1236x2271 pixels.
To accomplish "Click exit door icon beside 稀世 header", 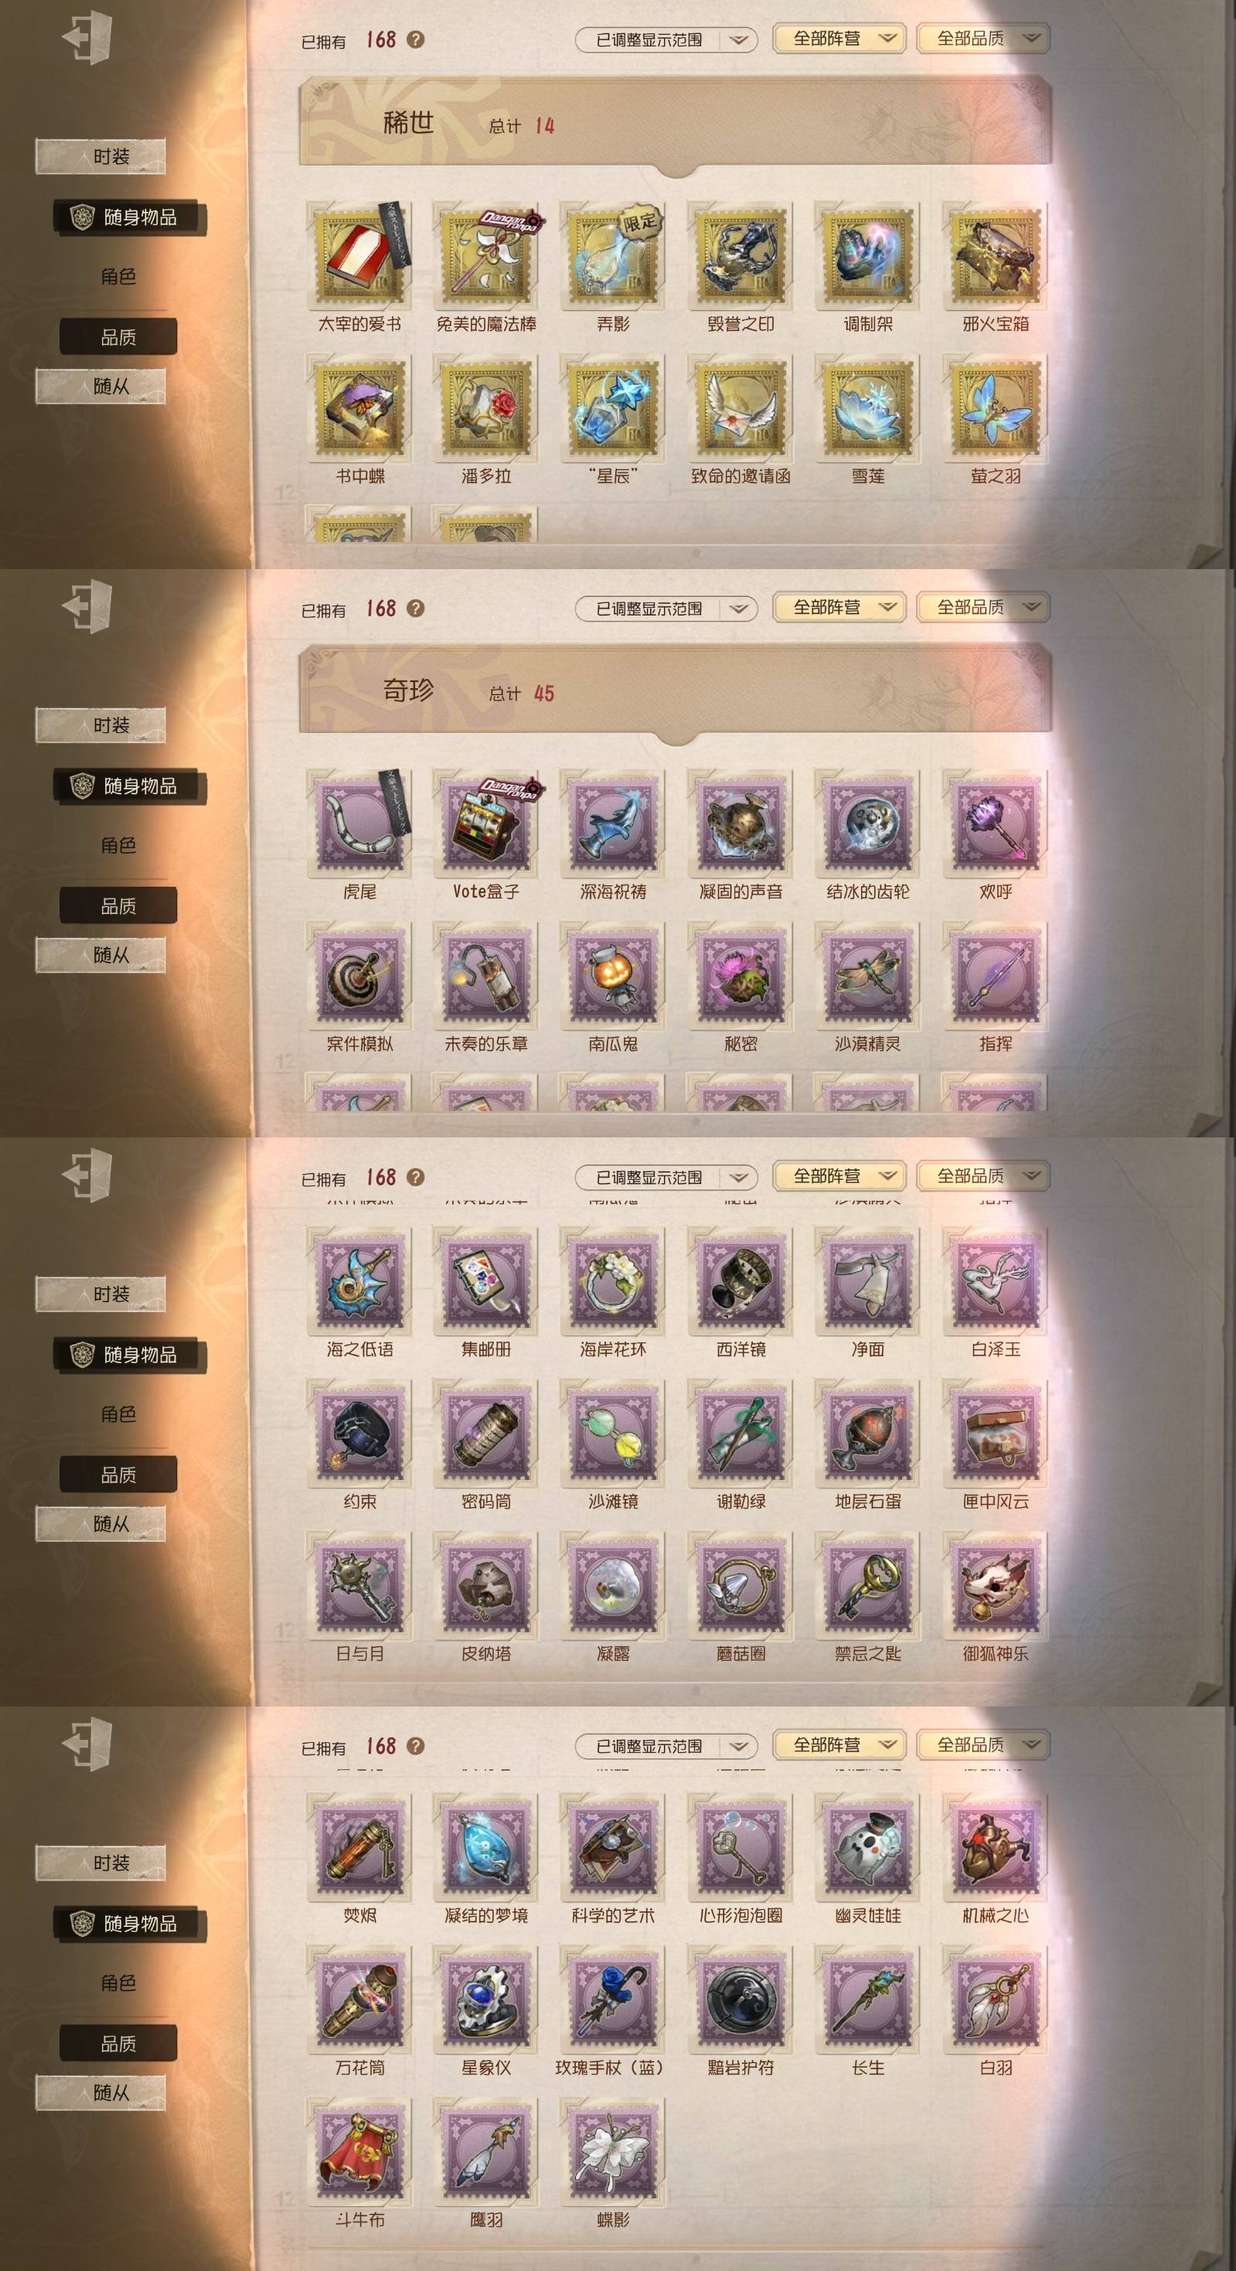I will [87, 39].
